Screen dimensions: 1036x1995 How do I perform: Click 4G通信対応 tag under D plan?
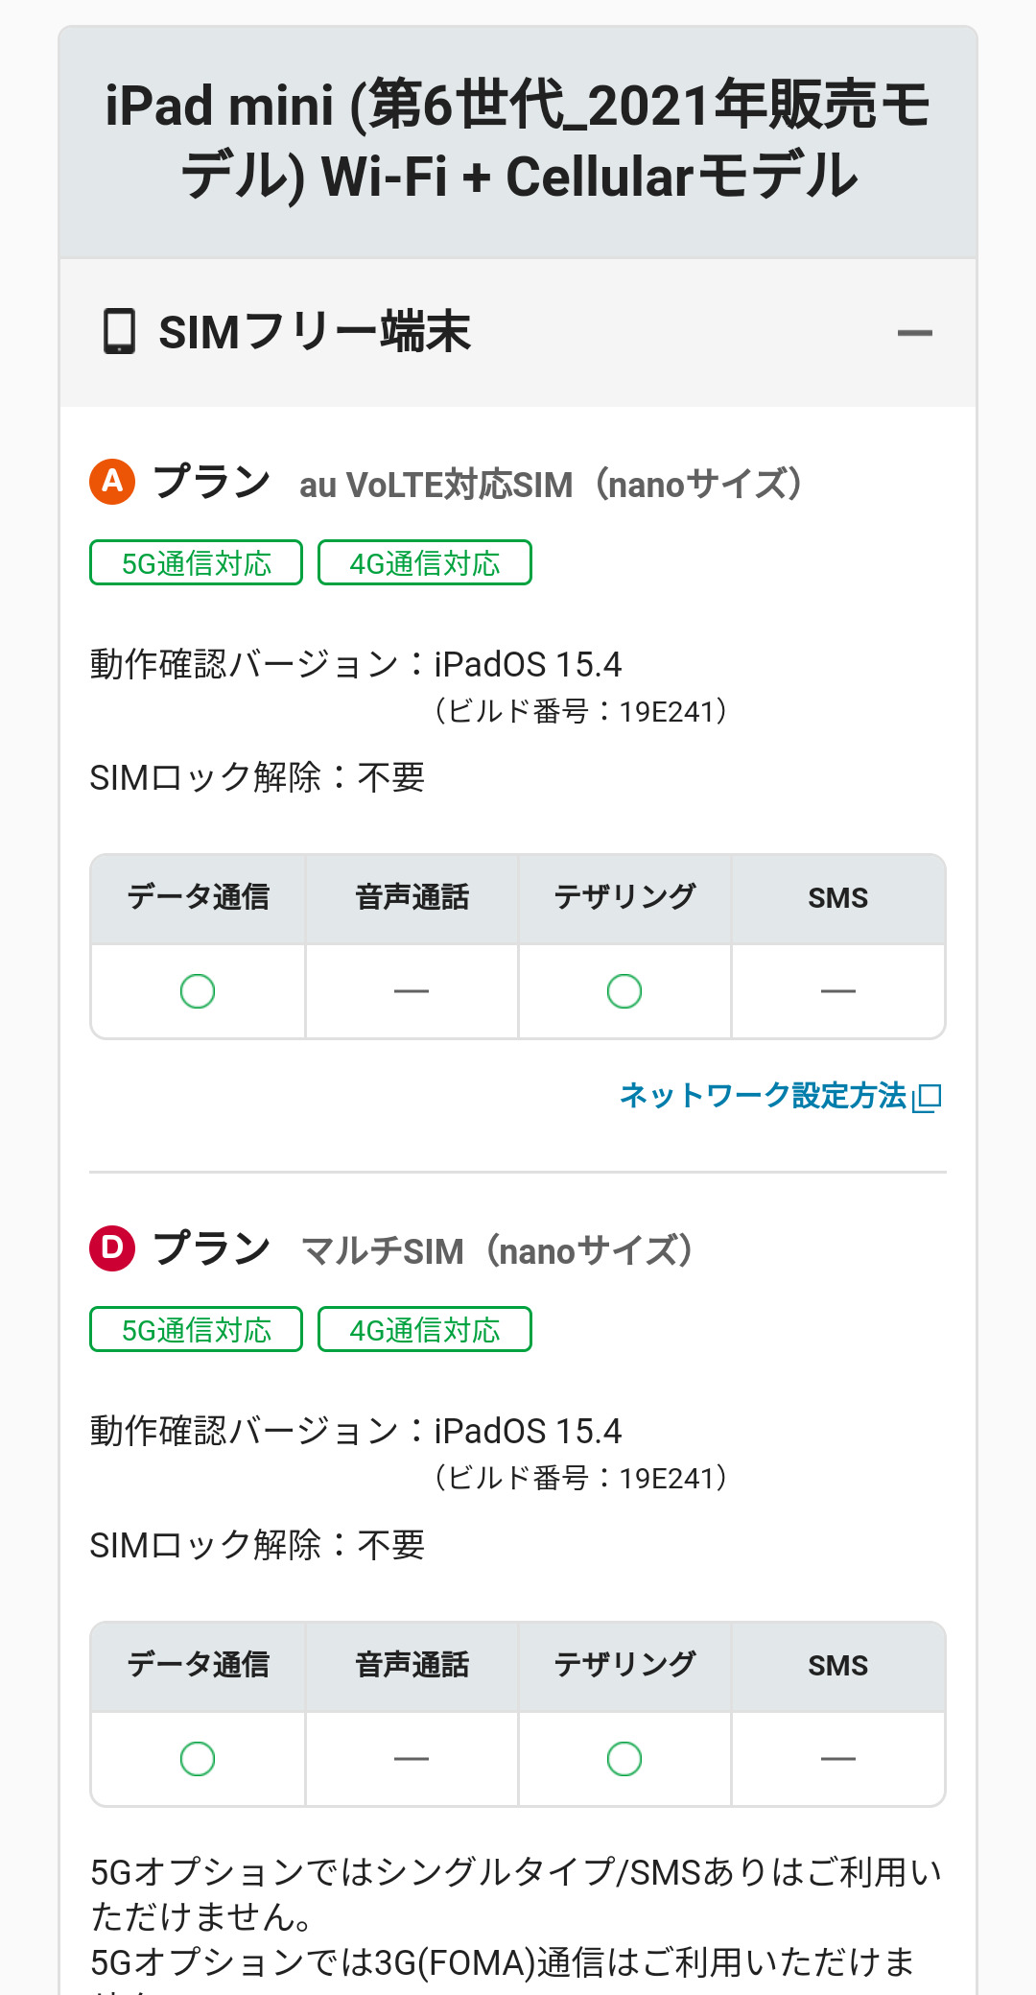(424, 1330)
